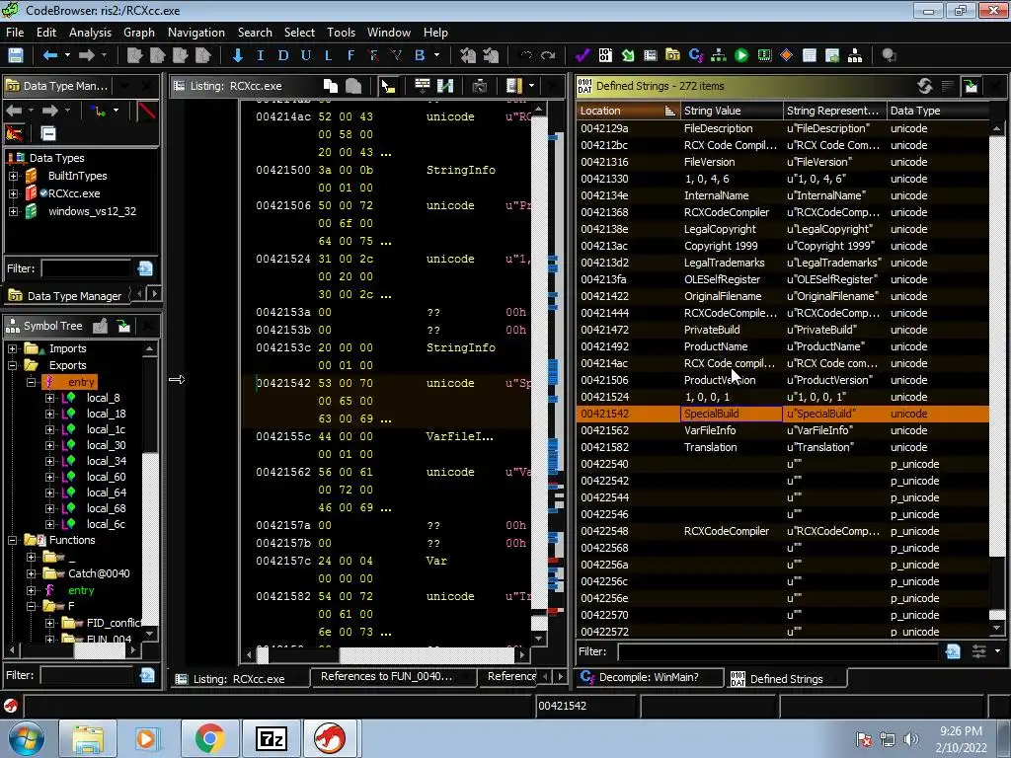The width and height of the screenshot is (1011, 758).
Task: Click the Save program floppy icon
Action: 16,55
